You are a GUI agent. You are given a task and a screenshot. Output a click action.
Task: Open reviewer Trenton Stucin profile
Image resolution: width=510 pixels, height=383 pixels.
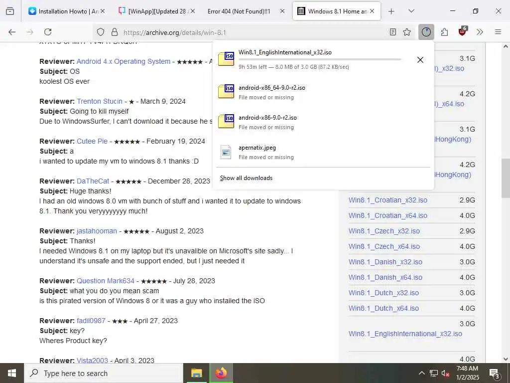(x=100, y=101)
